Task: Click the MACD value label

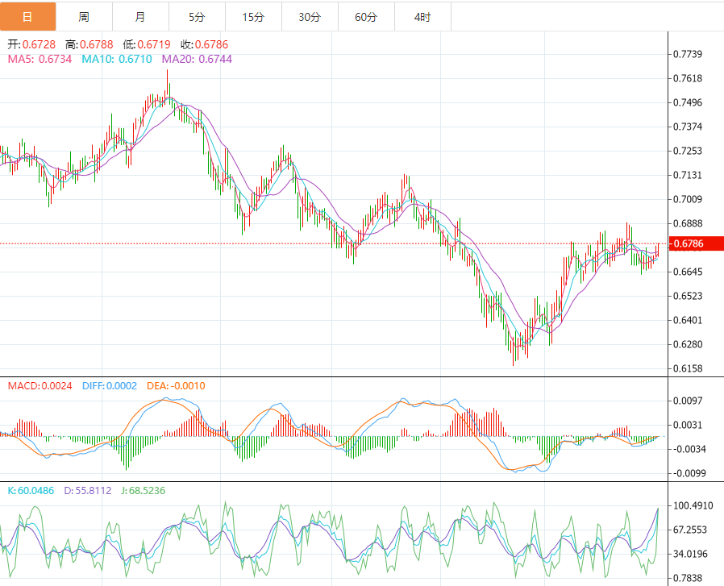Action: [x=40, y=386]
